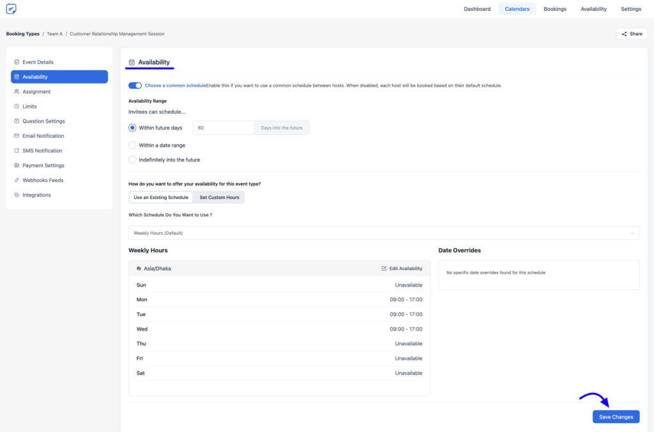Click the days-into-the-future number field
Screen dimensions: 654x432
pos(223,128)
